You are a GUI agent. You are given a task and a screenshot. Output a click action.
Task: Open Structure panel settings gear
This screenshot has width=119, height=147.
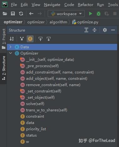[105, 30]
